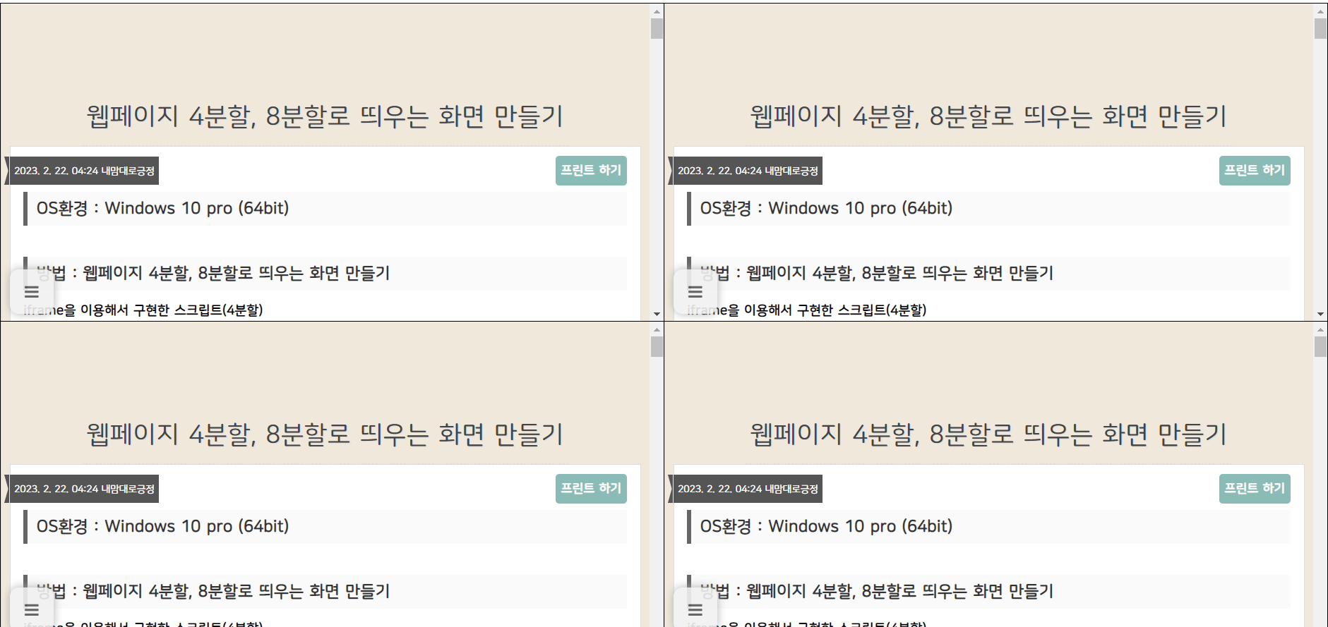
Task: Click 방법 : 웹페이지 4분할 heading in bottom-right pane
Action: point(988,592)
